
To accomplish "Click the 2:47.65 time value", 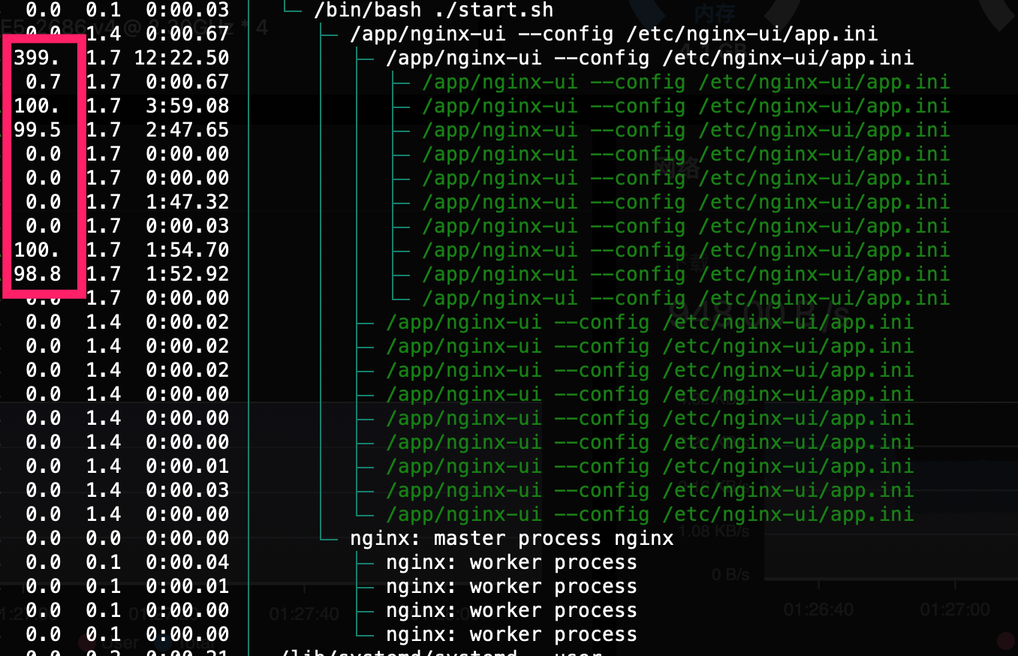I will coord(188,130).
